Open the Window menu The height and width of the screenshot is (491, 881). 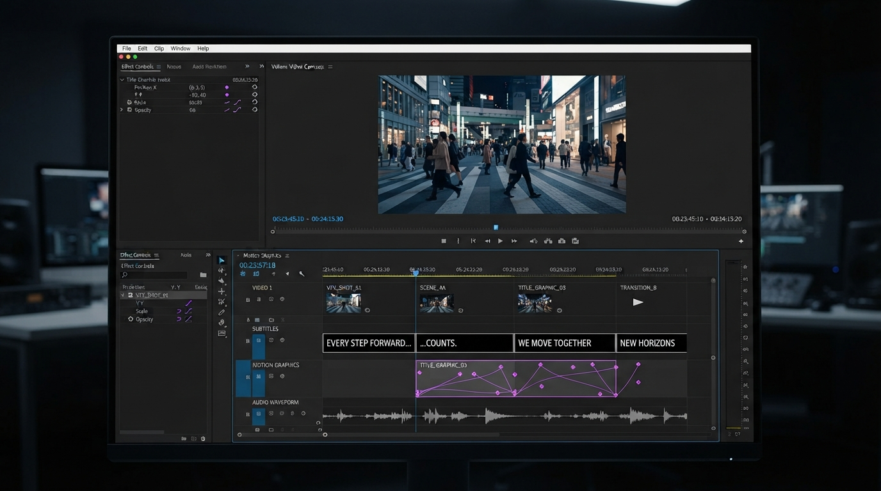(x=181, y=49)
